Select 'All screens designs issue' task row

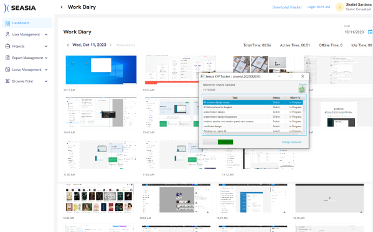point(253,102)
